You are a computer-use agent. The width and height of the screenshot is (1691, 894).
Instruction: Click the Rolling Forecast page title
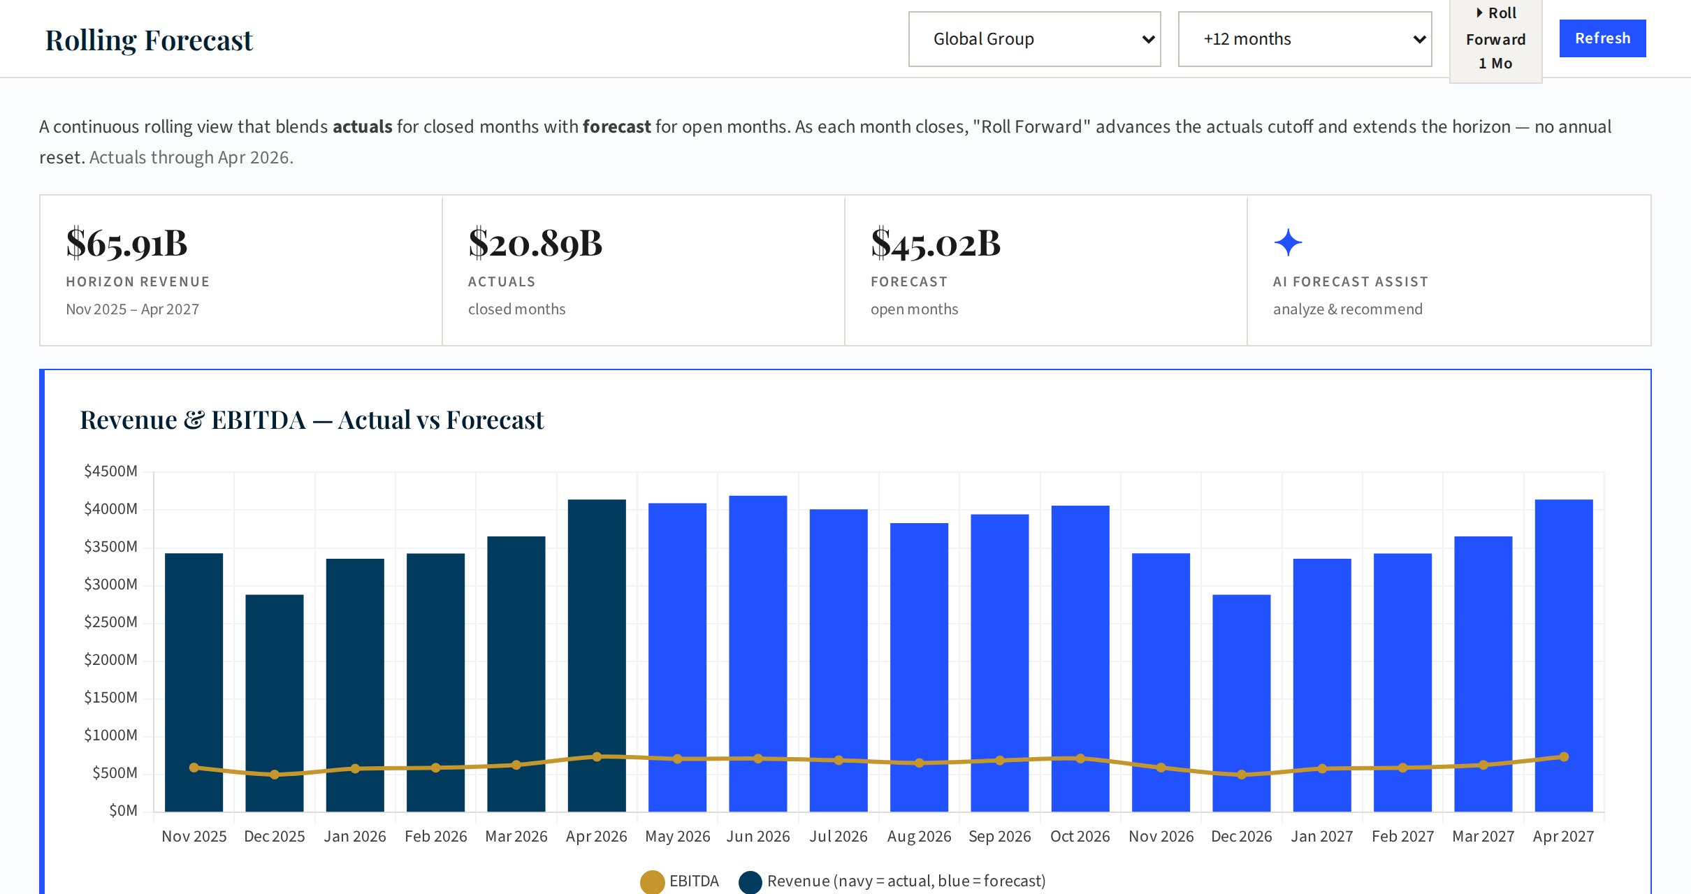tap(149, 41)
